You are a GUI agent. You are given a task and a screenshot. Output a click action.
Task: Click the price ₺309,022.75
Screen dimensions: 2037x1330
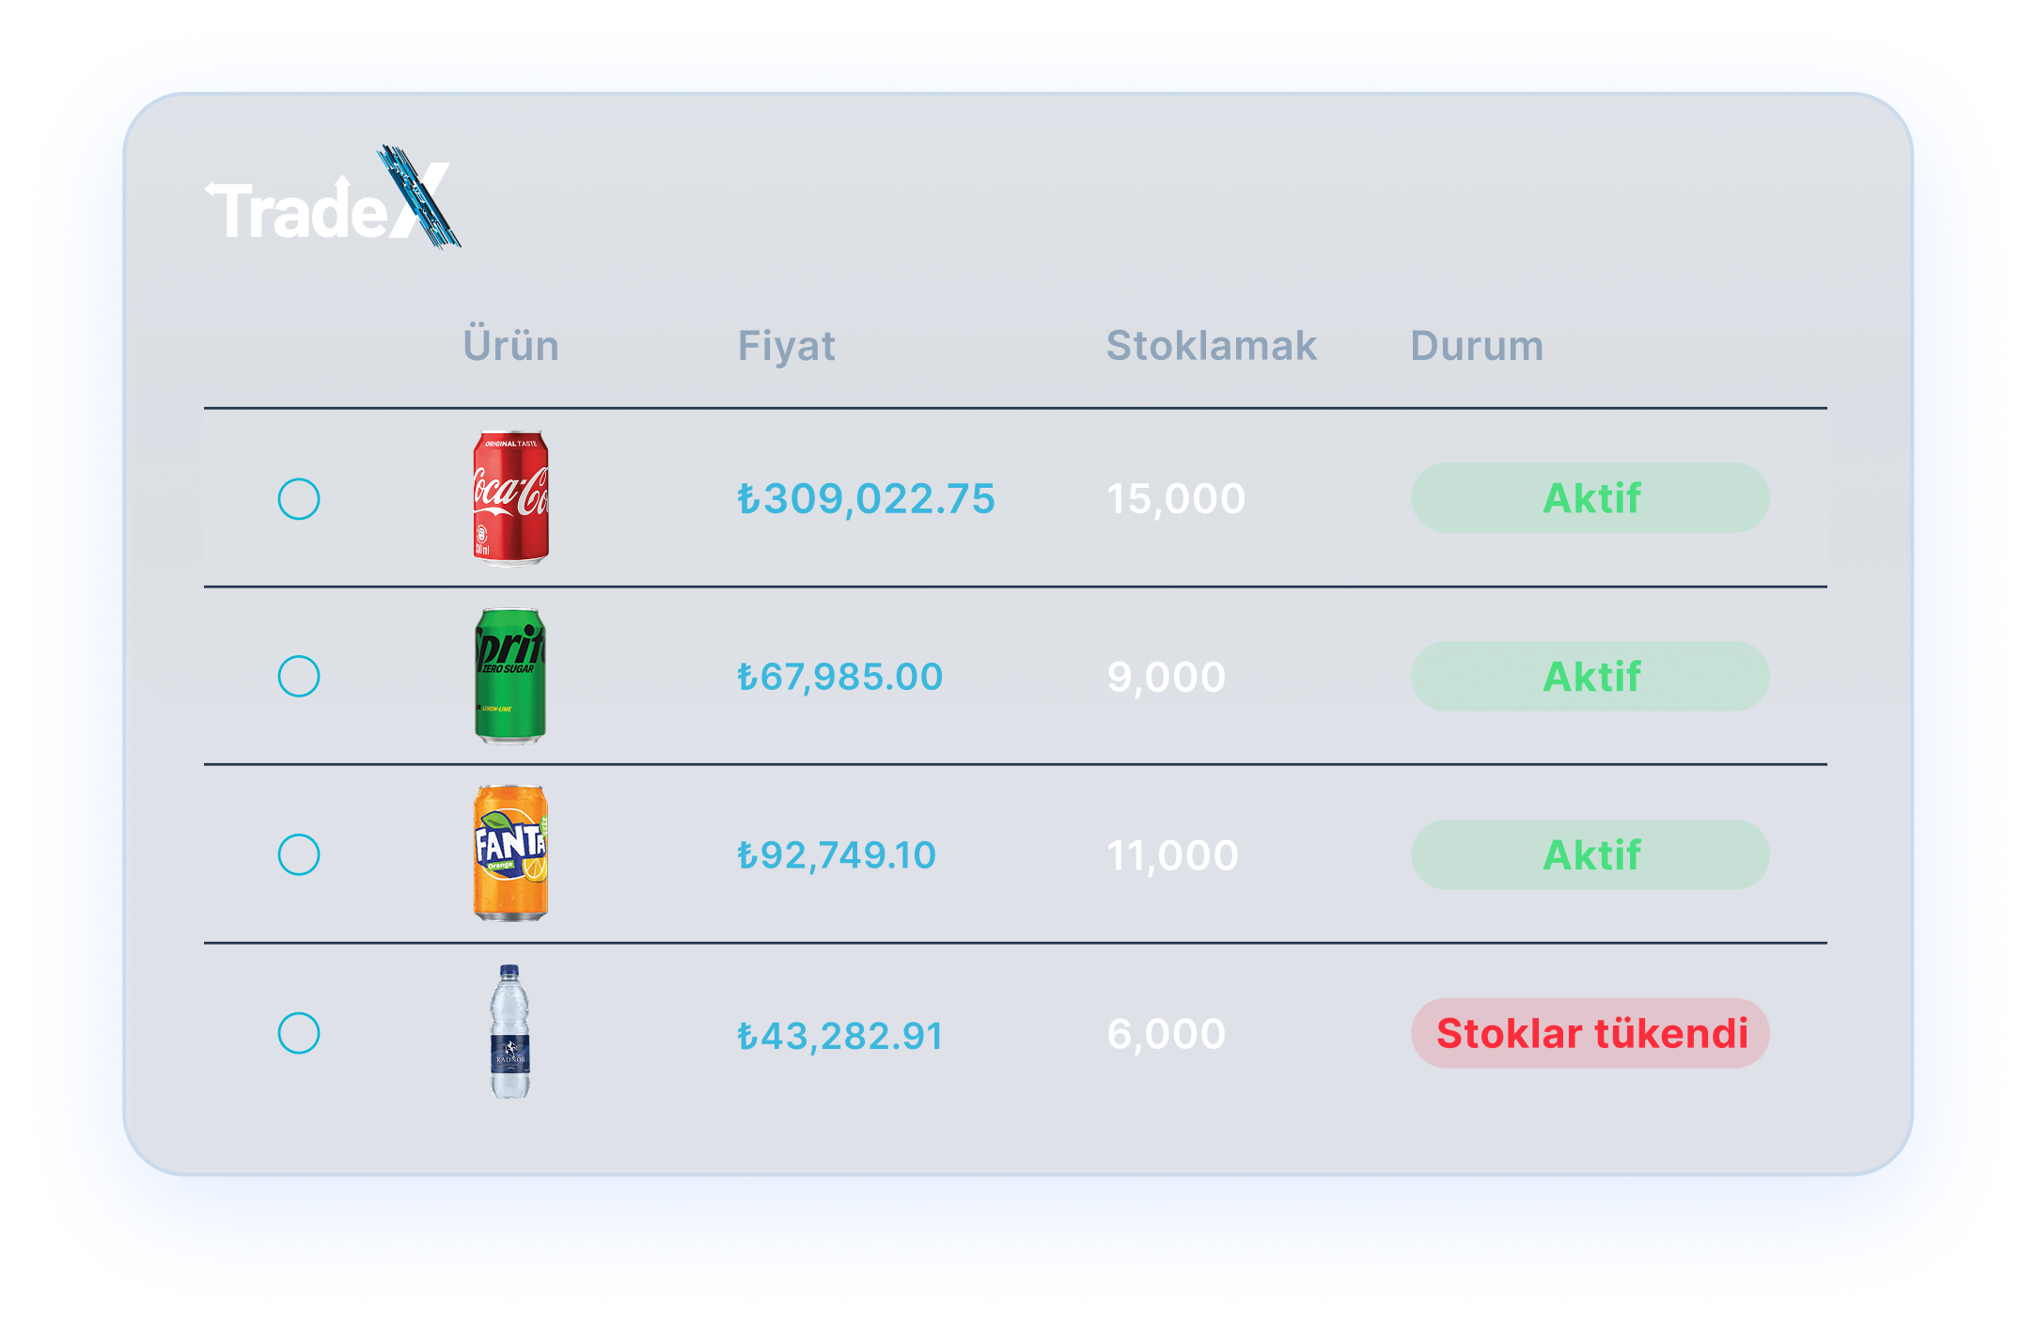866,499
